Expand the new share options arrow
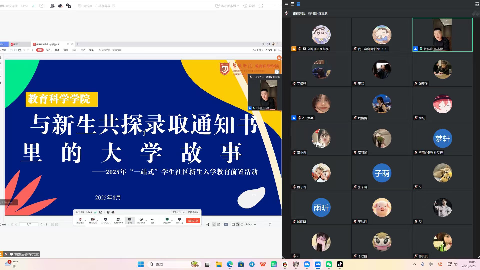Screen dimensions: 480x270 [x=172, y=220]
